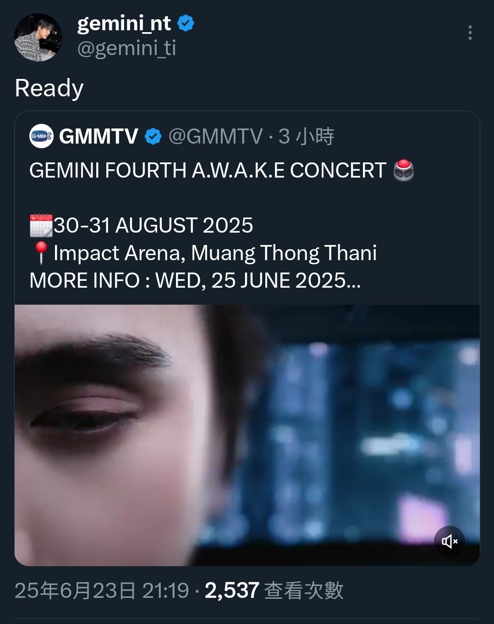The height and width of the screenshot is (624, 494).
Task: Open the GEMINI FOURTH A.W.A.K.E CONCERT quoted text
Action: tap(208, 170)
